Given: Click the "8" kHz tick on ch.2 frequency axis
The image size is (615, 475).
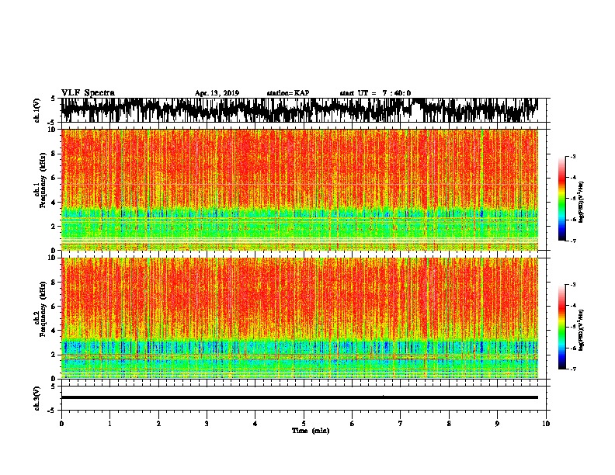Looking at the screenshot, I should click(54, 283).
